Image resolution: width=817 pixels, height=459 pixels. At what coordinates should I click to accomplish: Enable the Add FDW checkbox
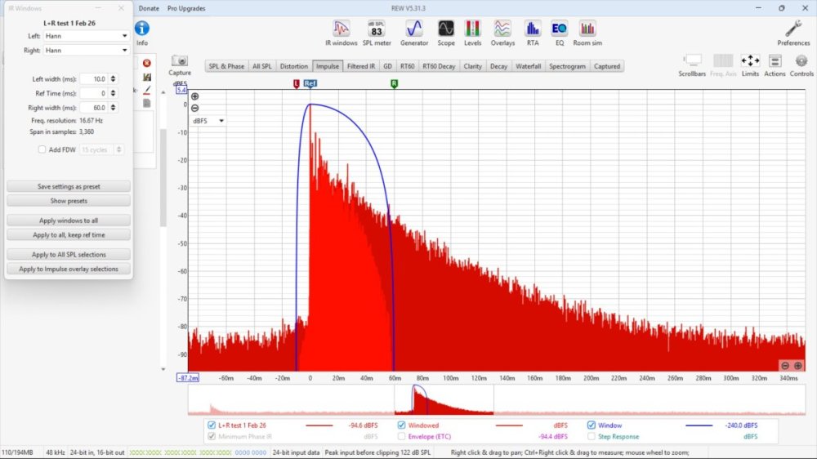pos(42,149)
